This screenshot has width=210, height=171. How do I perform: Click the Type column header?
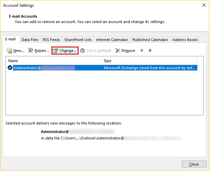click(x=149, y=61)
